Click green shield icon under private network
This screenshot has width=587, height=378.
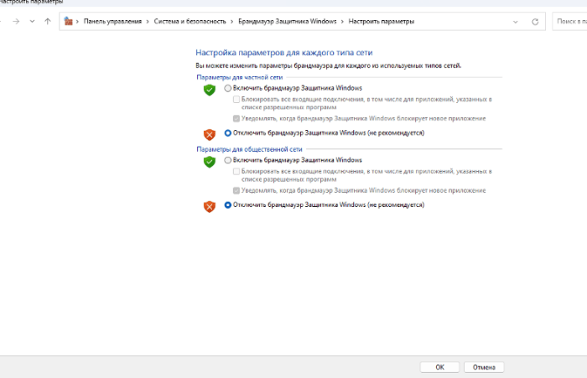click(x=210, y=90)
